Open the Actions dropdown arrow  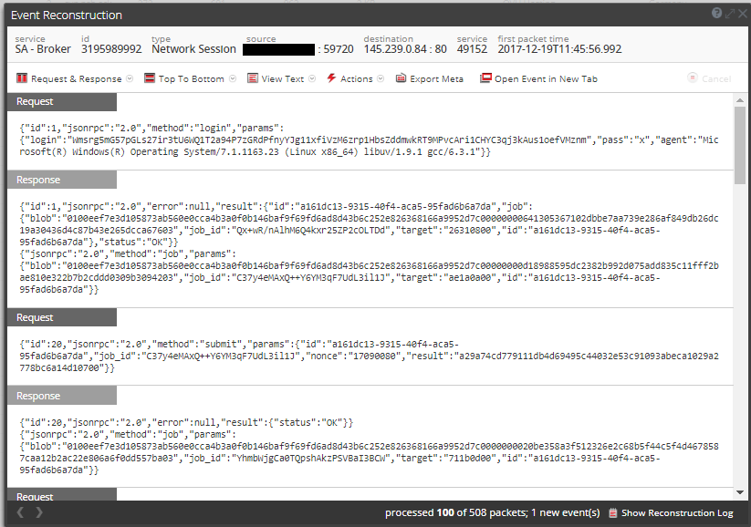(381, 79)
